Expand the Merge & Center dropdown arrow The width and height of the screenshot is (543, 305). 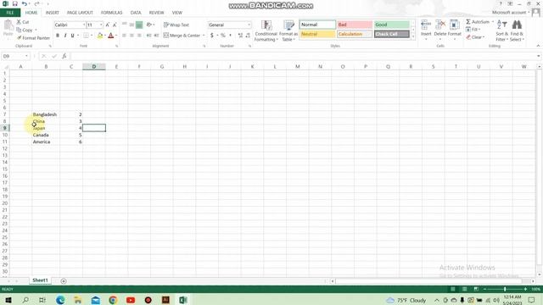tap(204, 36)
